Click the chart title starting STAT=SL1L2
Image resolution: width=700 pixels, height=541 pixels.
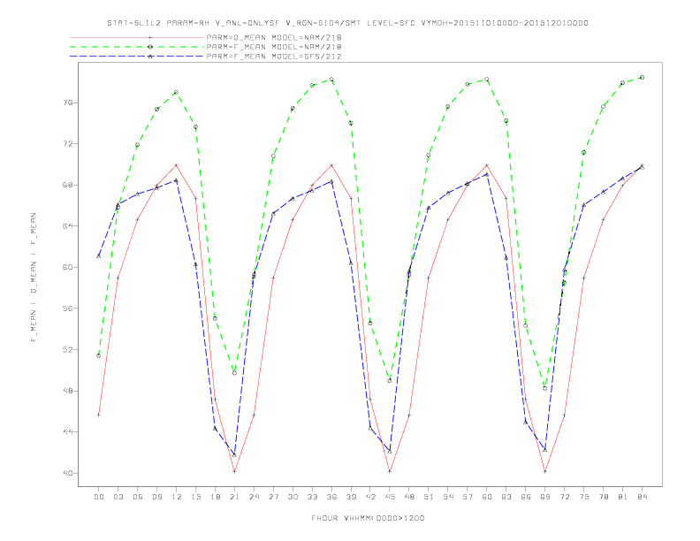[x=347, y=23]
